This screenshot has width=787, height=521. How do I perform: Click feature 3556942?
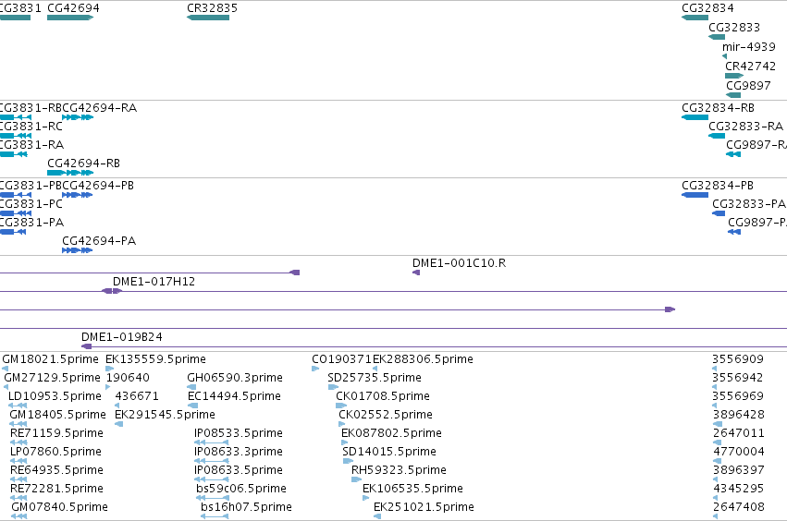tap(738, 378)
